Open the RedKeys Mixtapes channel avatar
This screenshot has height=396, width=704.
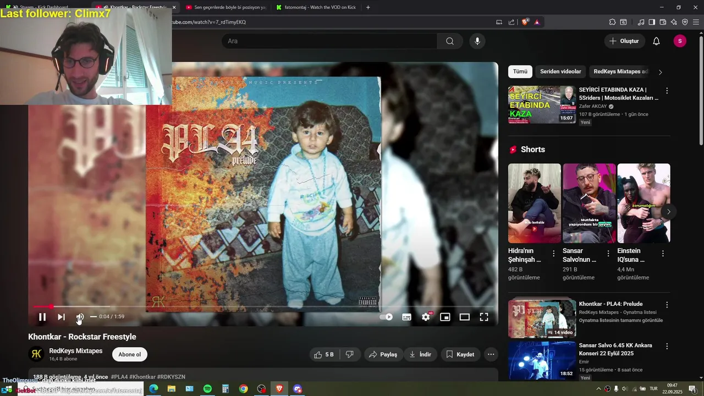tap(36, 354)
